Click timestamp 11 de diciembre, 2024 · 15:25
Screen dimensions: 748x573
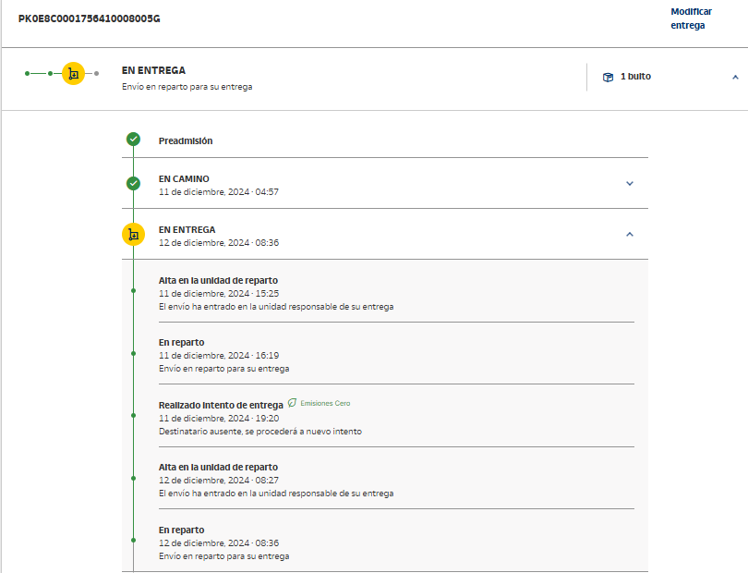point(219,294)
